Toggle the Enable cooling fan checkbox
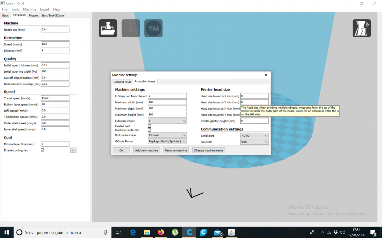 [43, 150]
